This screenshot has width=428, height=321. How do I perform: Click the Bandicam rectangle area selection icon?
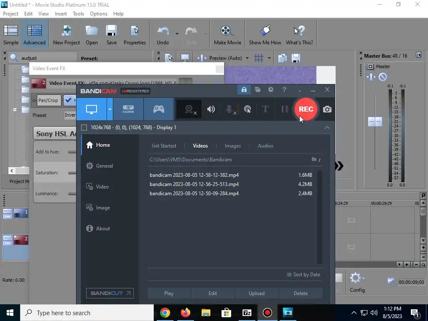coord(84,127)
